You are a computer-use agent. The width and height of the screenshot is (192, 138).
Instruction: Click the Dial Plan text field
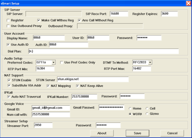click(103, 51)
